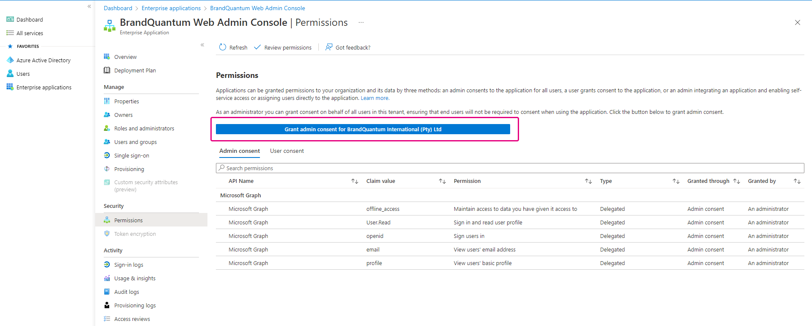Click inside the Search permissions field

510,168
